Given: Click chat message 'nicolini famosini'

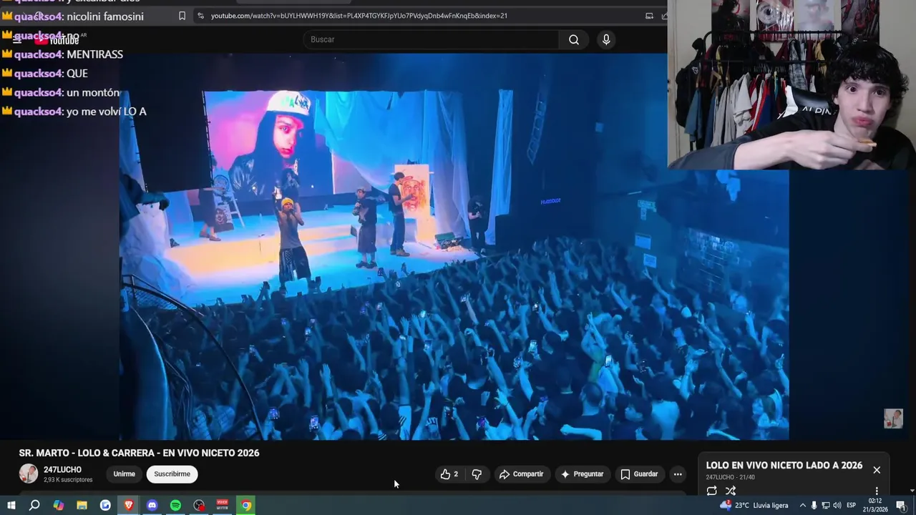Looking at the screenshot, I should pos(105,16).
